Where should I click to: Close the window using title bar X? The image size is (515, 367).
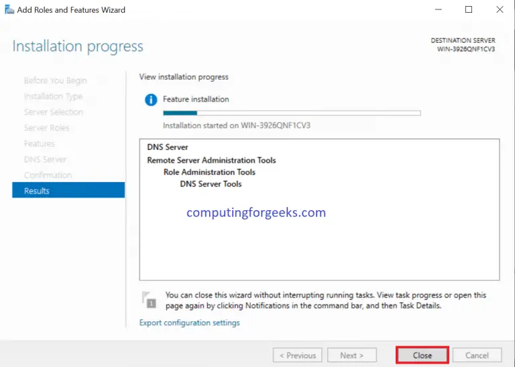(500, 10)
